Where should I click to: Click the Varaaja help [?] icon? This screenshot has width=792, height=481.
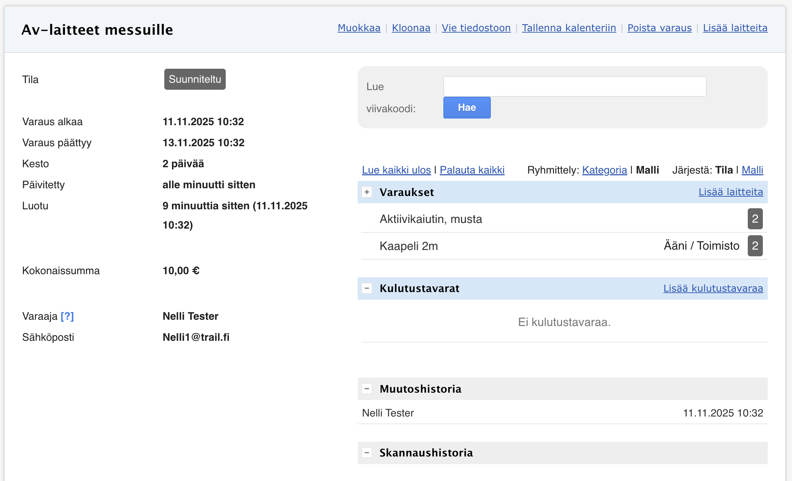[67, 316]
